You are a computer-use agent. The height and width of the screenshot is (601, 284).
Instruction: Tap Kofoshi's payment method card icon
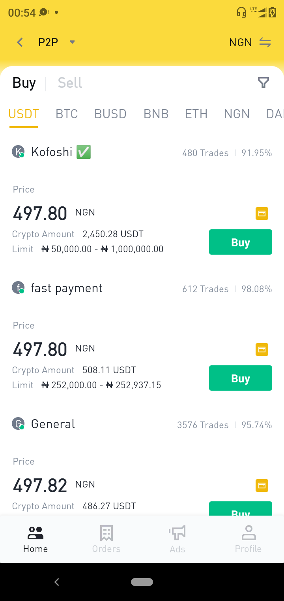tap(262, 214)
